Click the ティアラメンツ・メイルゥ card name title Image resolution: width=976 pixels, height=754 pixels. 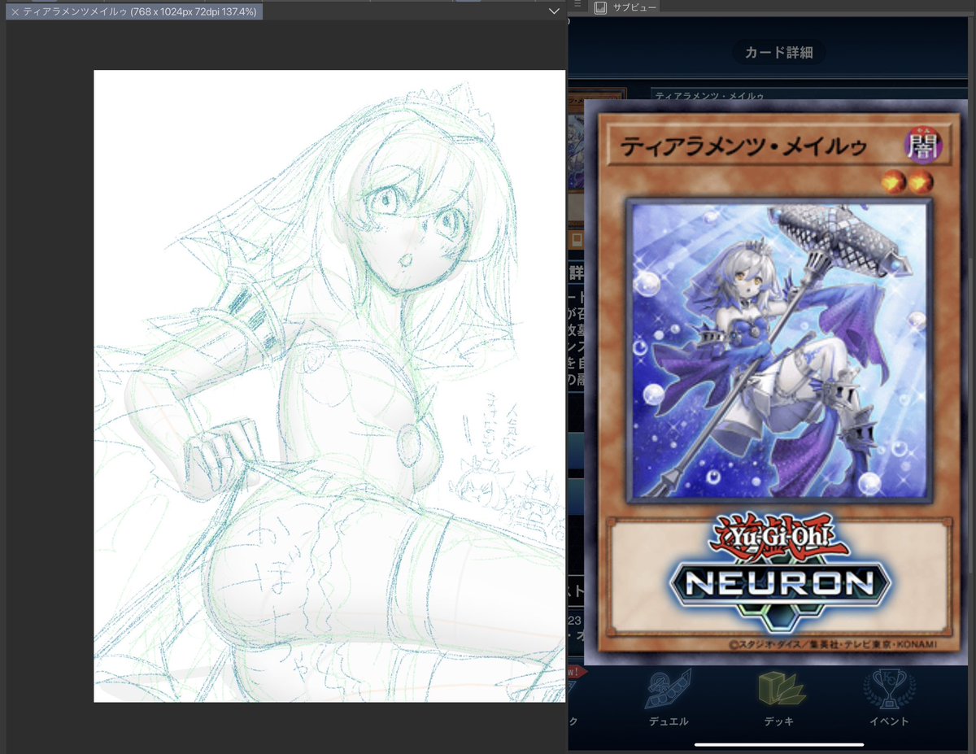coord(743,147)
